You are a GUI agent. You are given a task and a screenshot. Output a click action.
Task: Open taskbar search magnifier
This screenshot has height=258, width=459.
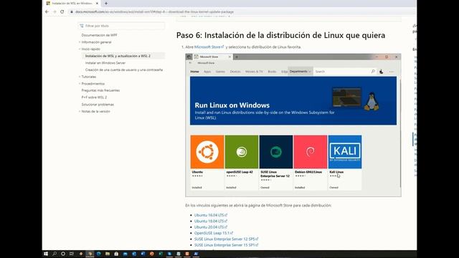click(x=55, y=254)
